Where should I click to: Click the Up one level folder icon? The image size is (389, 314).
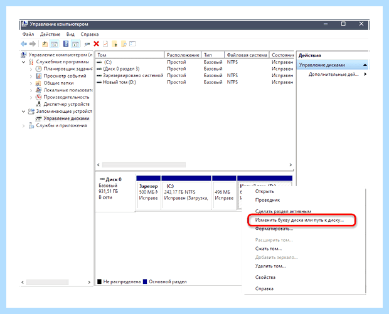tap(45, 44)
